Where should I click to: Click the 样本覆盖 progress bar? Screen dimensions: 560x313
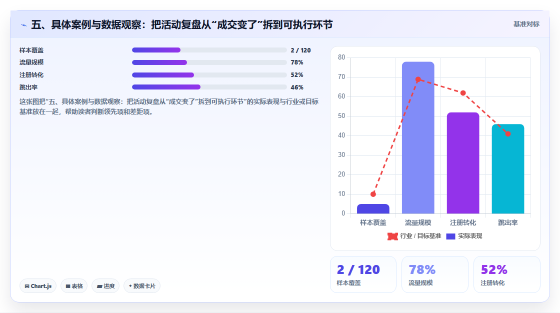209,50
